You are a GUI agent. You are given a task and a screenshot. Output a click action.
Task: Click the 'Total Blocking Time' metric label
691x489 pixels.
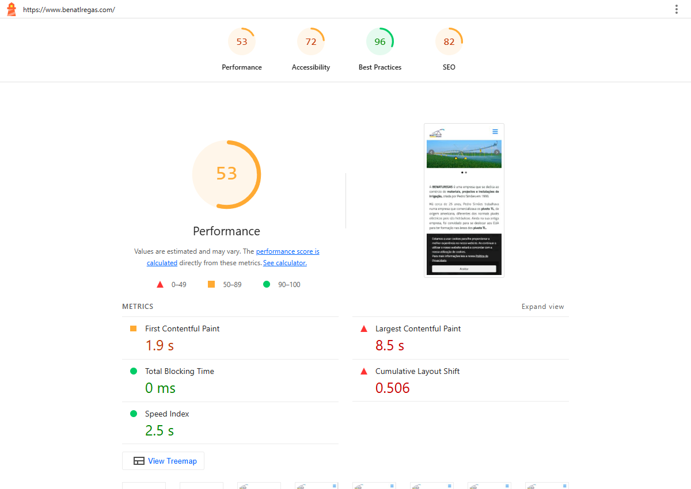180,371
